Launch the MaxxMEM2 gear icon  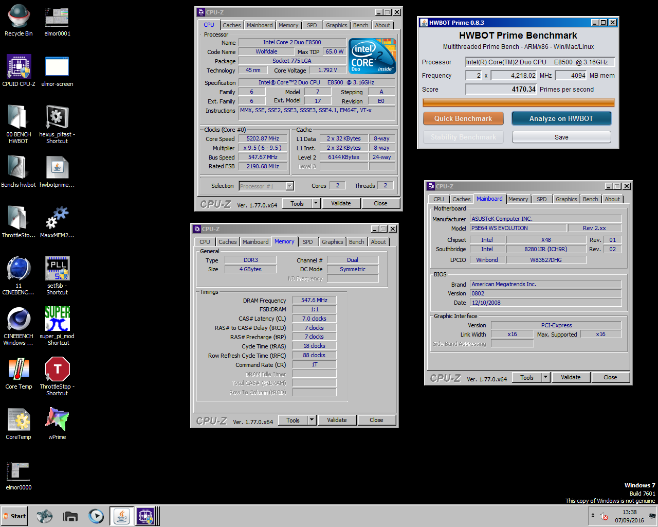click(57, 222)
